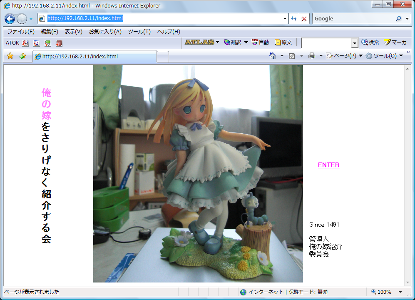The height and width of the screenshot is (300, 415).
Task: Open a new blank tab
Action: coord(163,57)
